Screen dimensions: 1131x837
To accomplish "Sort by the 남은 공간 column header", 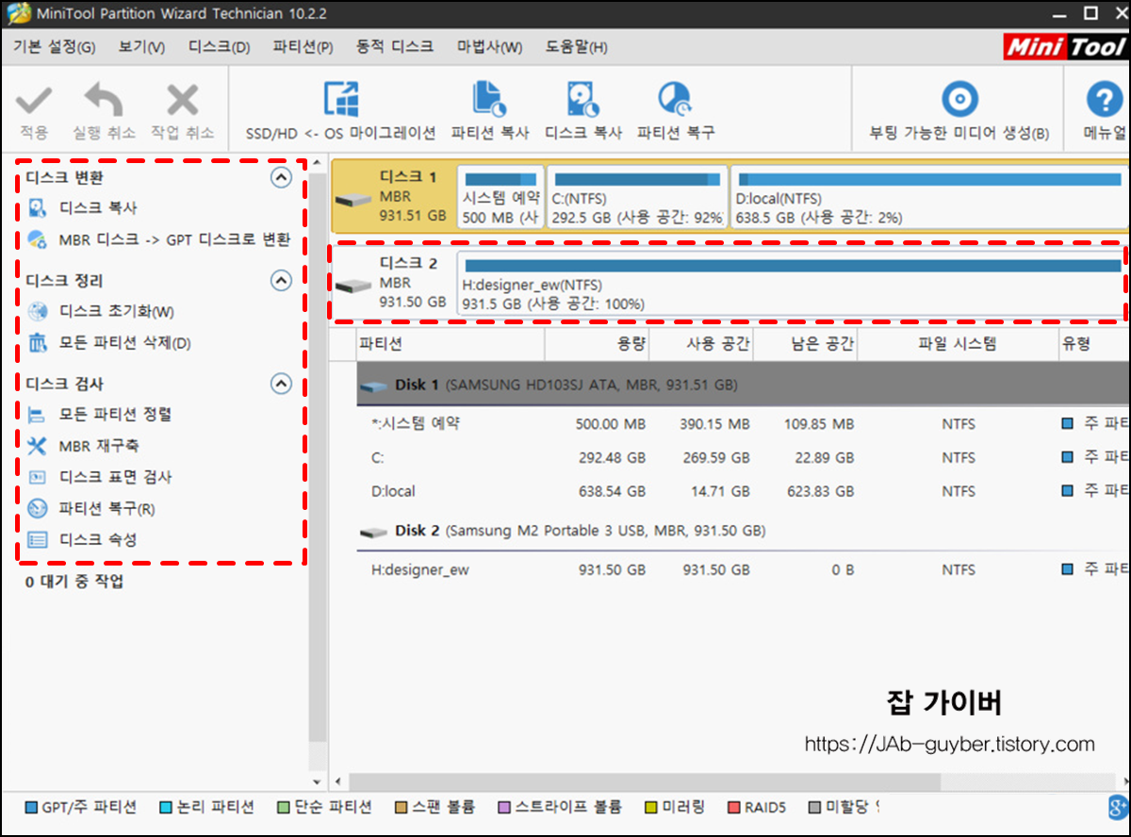I will (x=806, y=345).
